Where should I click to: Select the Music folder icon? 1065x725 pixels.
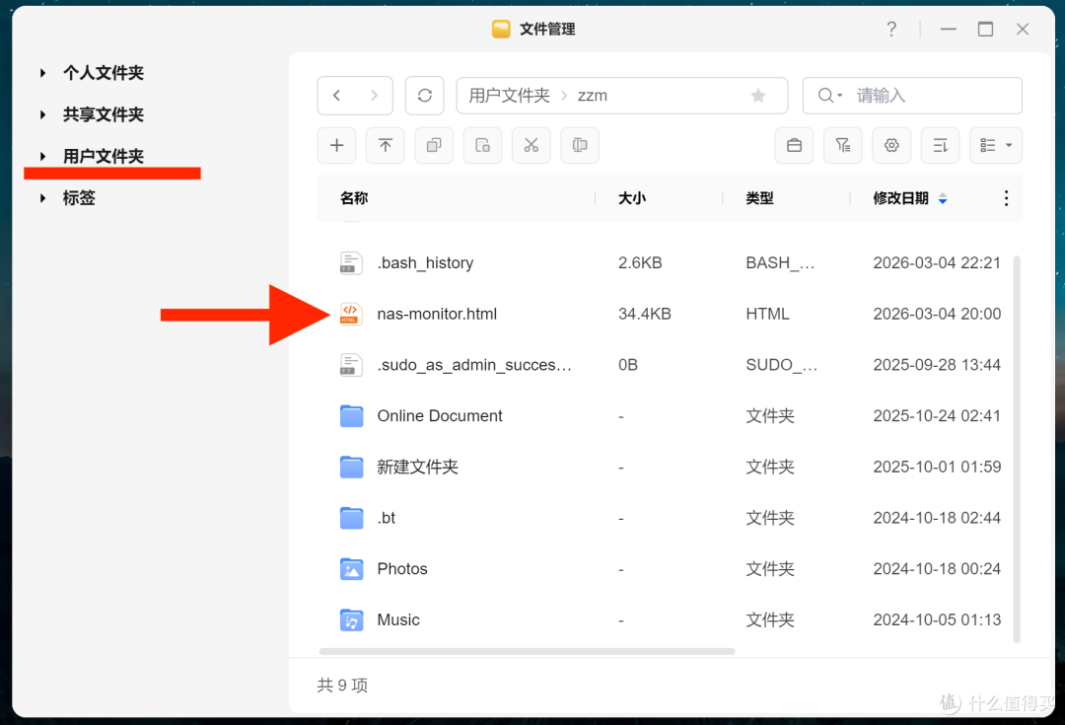pos(351,619)
